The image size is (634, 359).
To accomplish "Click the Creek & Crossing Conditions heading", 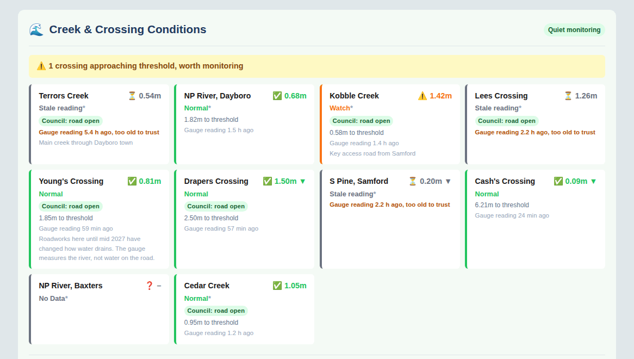I will pos(128,29).
